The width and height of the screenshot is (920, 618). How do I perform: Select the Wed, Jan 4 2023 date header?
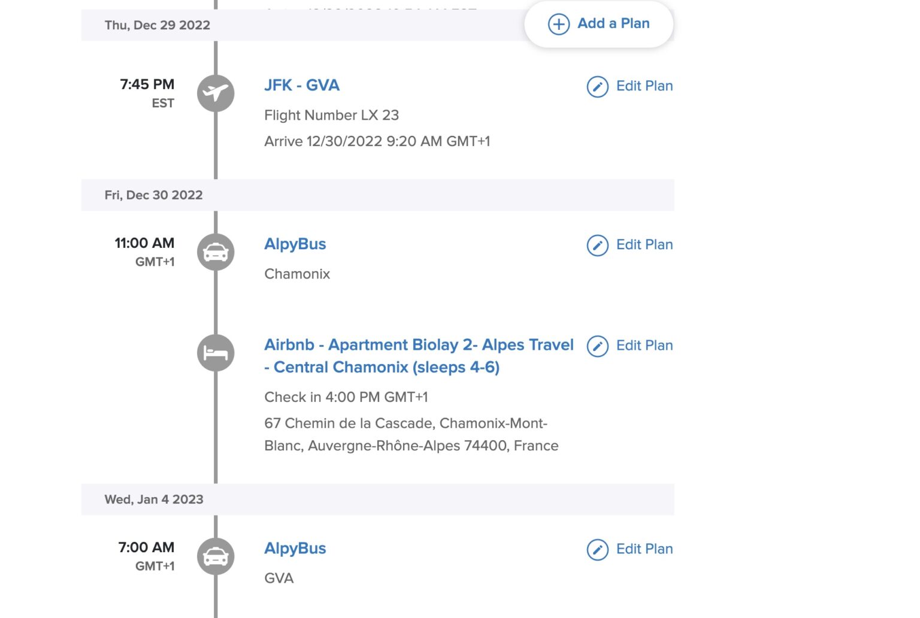pos(153,499)
